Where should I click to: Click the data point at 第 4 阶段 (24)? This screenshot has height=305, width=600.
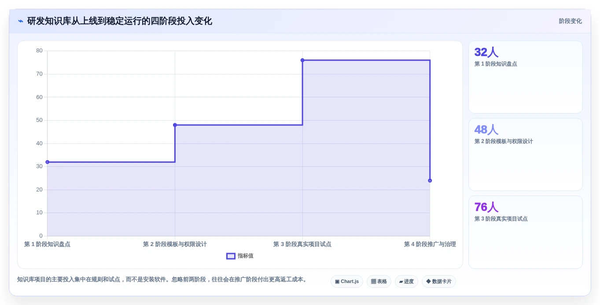(430, 180)
